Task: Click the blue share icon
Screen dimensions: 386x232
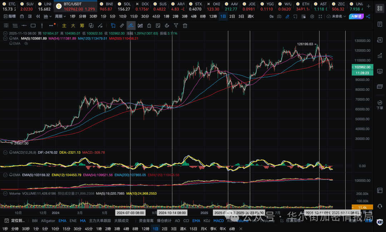Action: pos(368,16)
